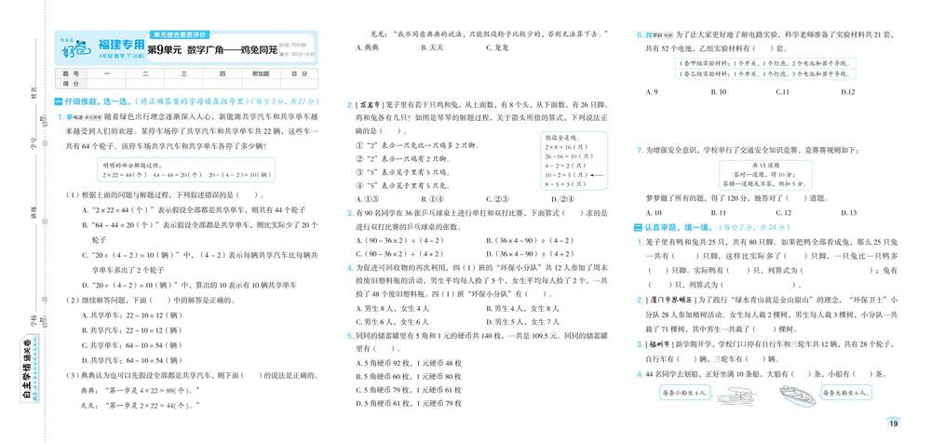
Task: Select option C. 男生6人,女生6人
Action: pos(392,322)
